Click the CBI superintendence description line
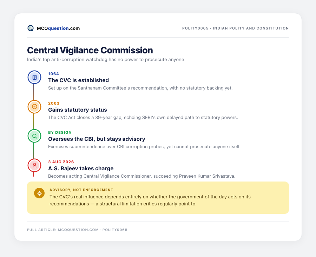The width and height of the screenshot is (316, 257). 144,147
